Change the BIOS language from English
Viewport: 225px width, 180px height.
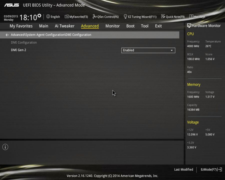(x=53, y=16)
